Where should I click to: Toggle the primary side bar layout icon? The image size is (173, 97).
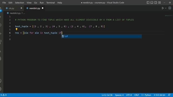(x=148, y=2)
